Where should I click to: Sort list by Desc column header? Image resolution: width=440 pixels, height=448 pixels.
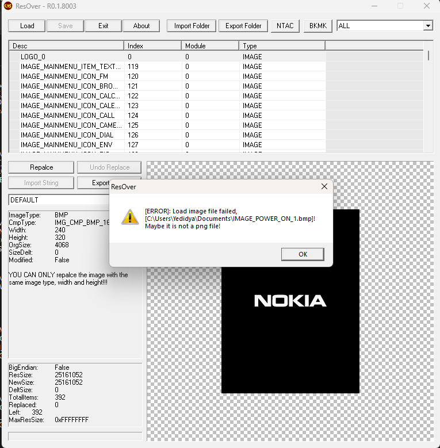[x=66, y=46]
